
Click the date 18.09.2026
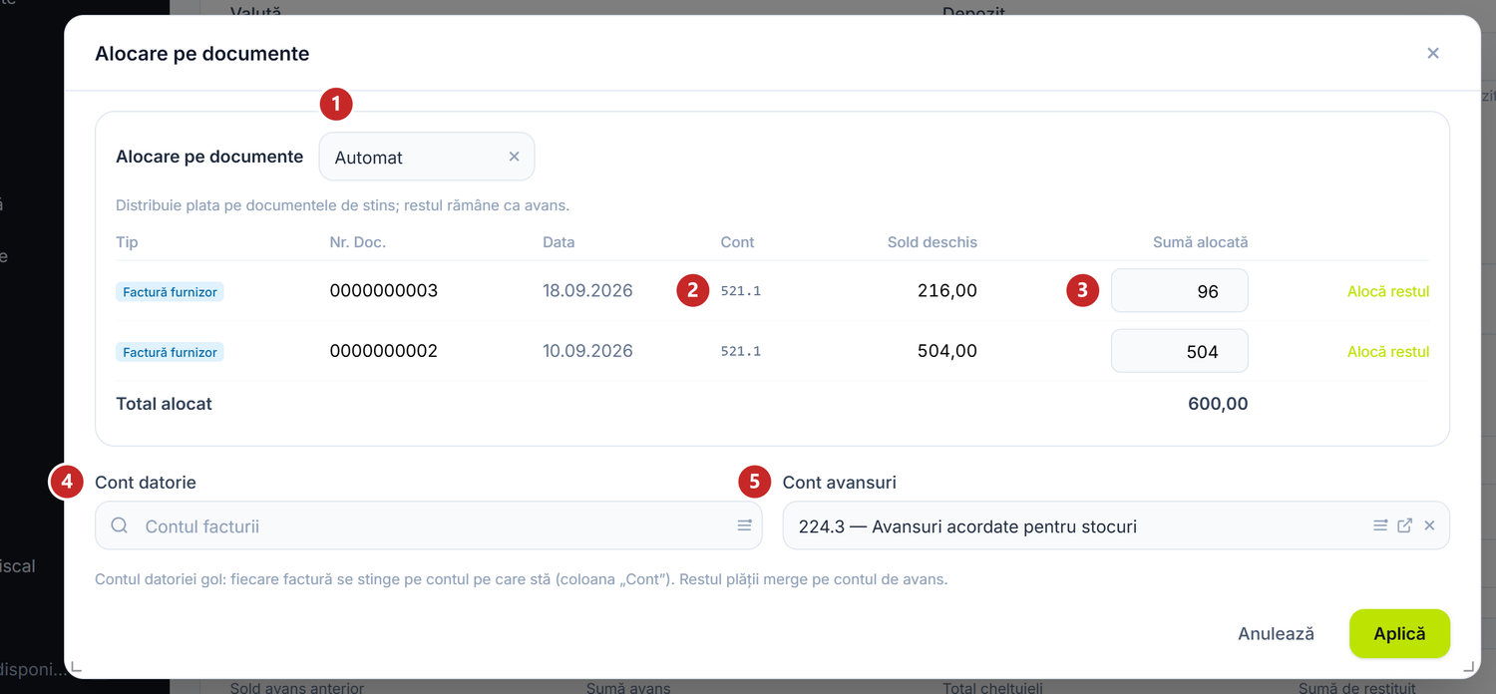(587, 291)
